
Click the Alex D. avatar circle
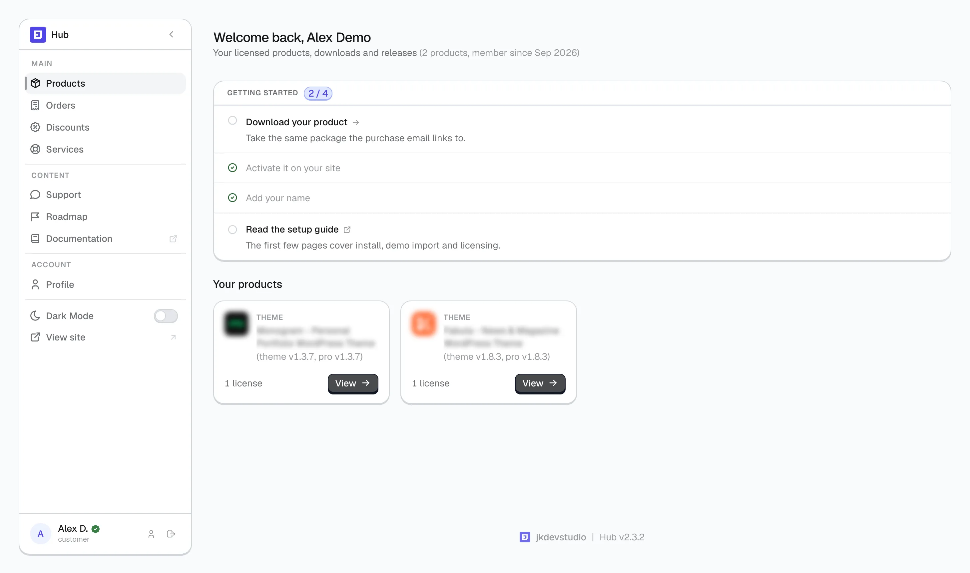point(41,534)
